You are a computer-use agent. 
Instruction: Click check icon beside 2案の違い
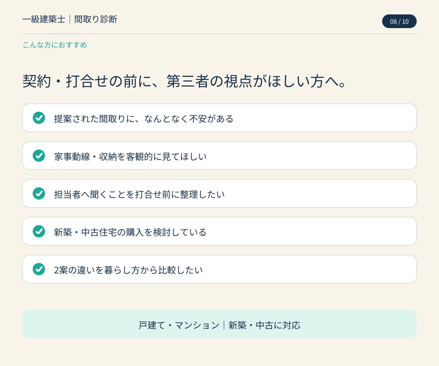point(39,269)
